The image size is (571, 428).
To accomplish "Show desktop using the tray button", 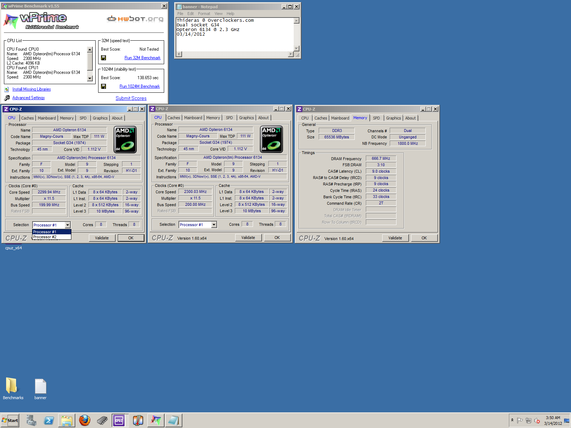I will tap(567, 421).
